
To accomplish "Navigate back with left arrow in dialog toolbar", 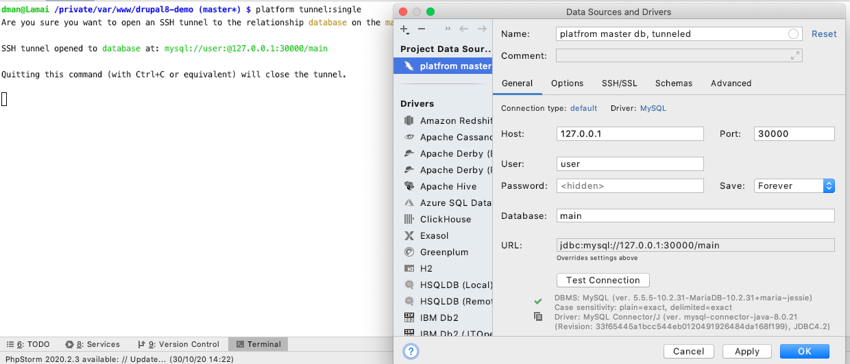I will click(464, 29).
